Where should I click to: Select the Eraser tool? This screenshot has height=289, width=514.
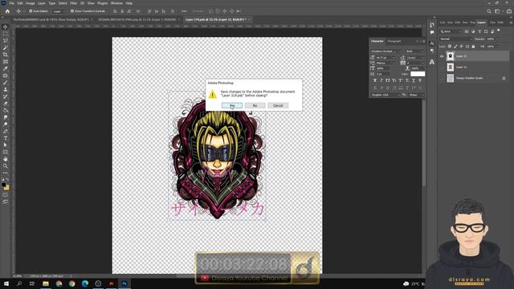tap(6, 104)
